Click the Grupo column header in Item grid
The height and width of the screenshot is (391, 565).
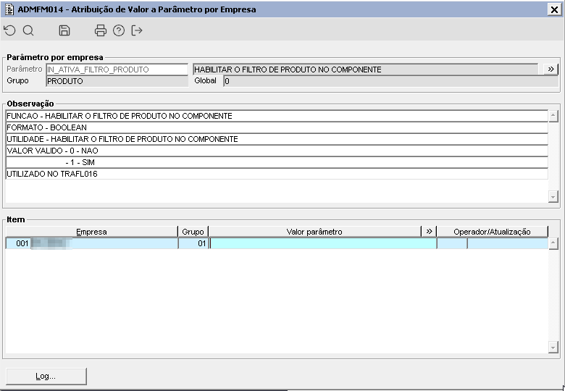193,232
